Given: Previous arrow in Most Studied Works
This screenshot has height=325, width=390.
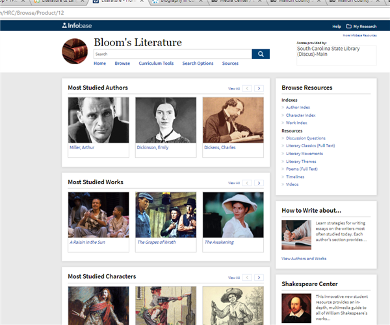Looking at the screenshot, I should tap(247, 183).
